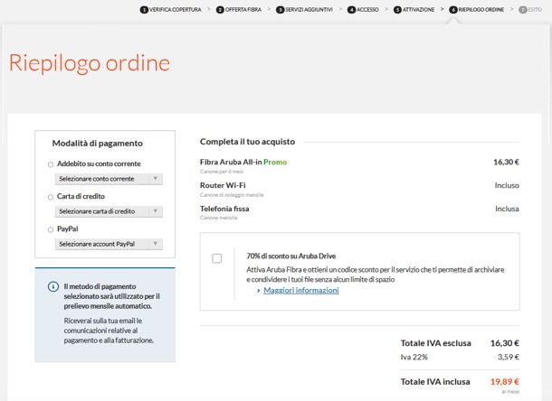Click Canone per 6 mesi subtitle

pos(222,172)
